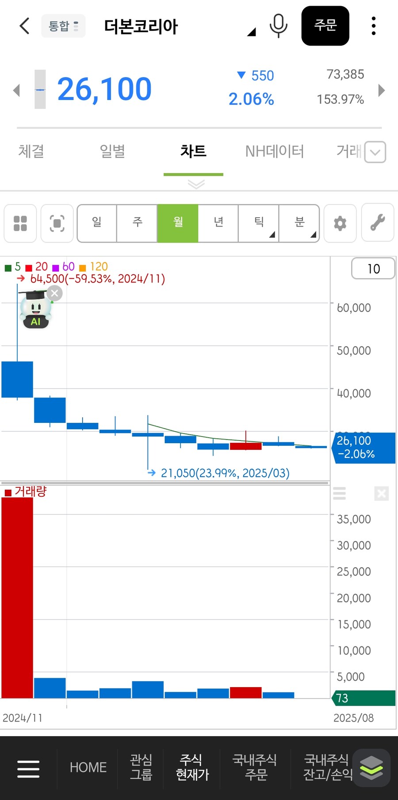The height and width of the screenshot is (800, 398).
Task: Go back with the left chevron arrow
Action: pos(24,26)
